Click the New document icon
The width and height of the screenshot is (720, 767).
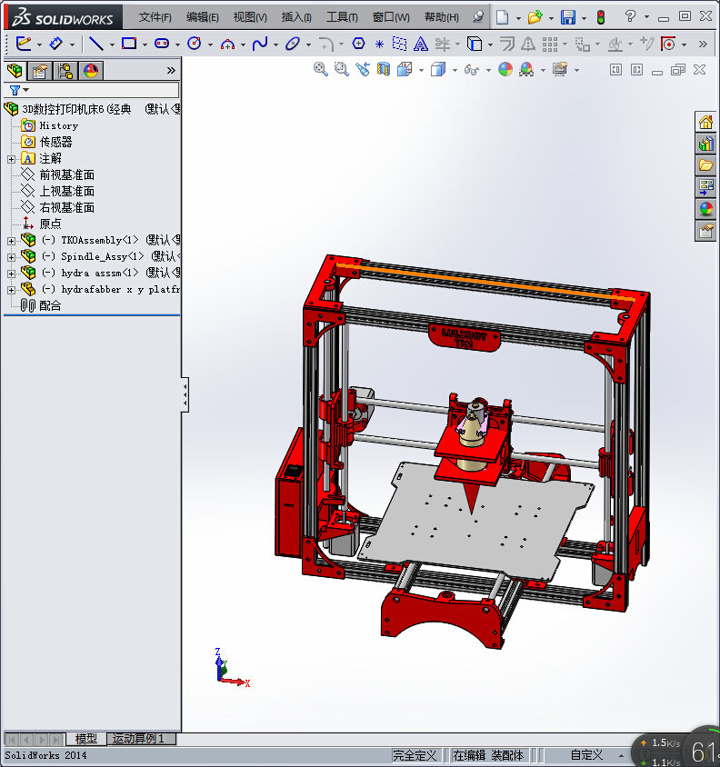pyautogui.click(x=502, y=17)
